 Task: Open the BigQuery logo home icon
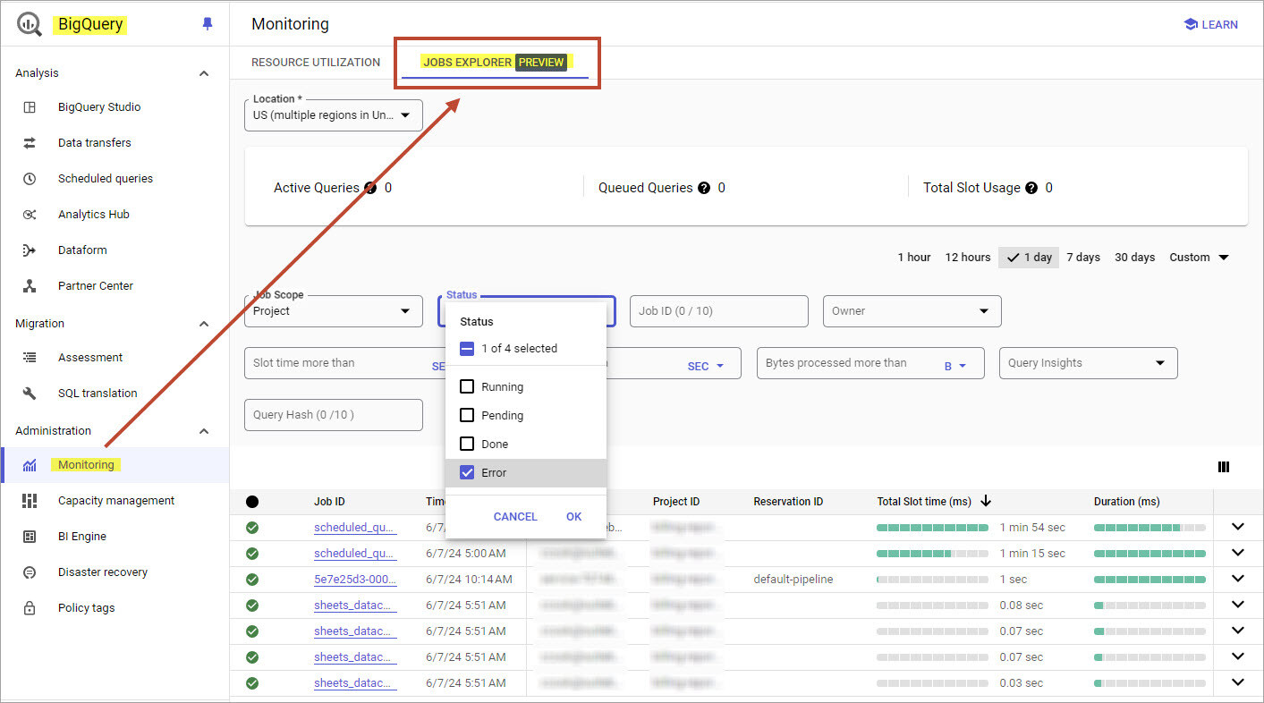click(27, 24)
